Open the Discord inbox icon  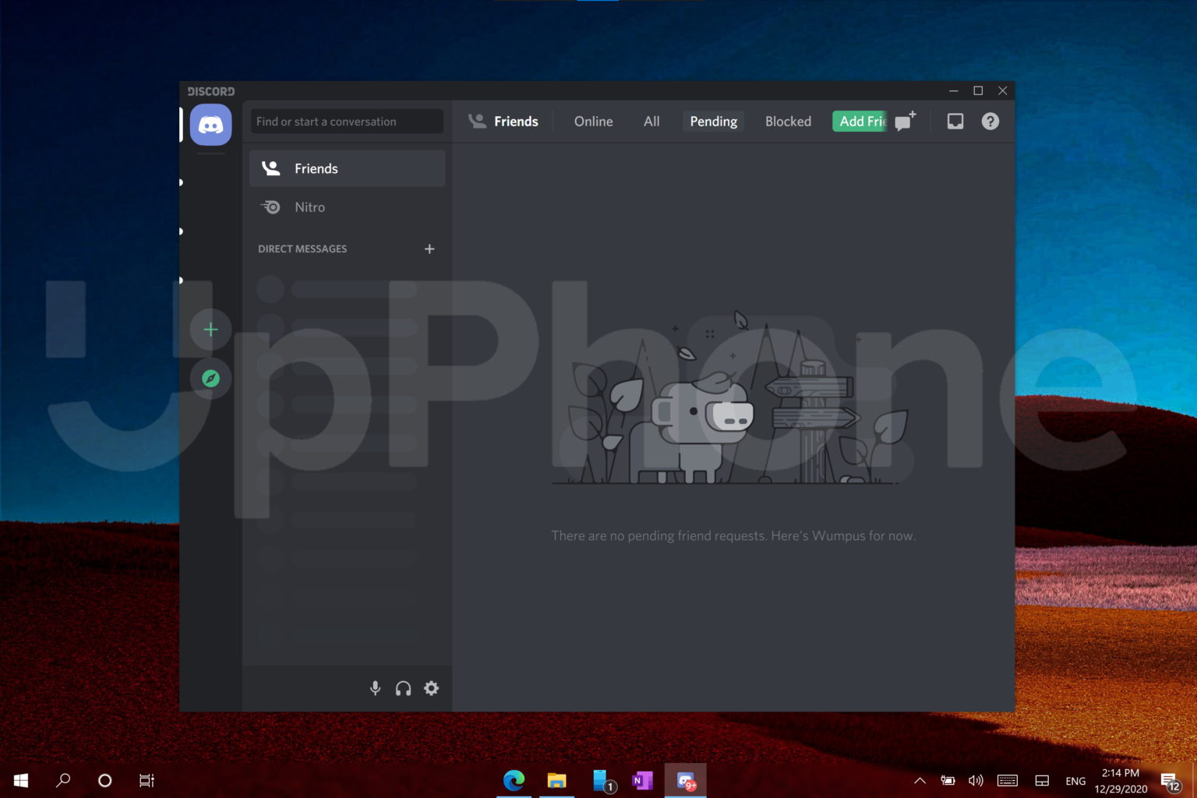coord(954,121)
